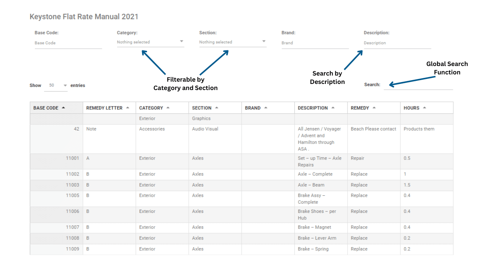
Task: Sort table by Category column header
Action: click(162, 108)
